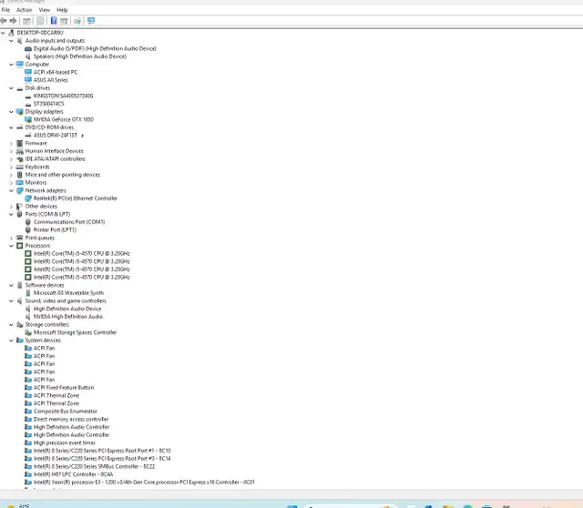Select Intel H87 LPC Controller - 8C4A
The width and height of the screenshot is (583, 508).
tap(73, 474)
